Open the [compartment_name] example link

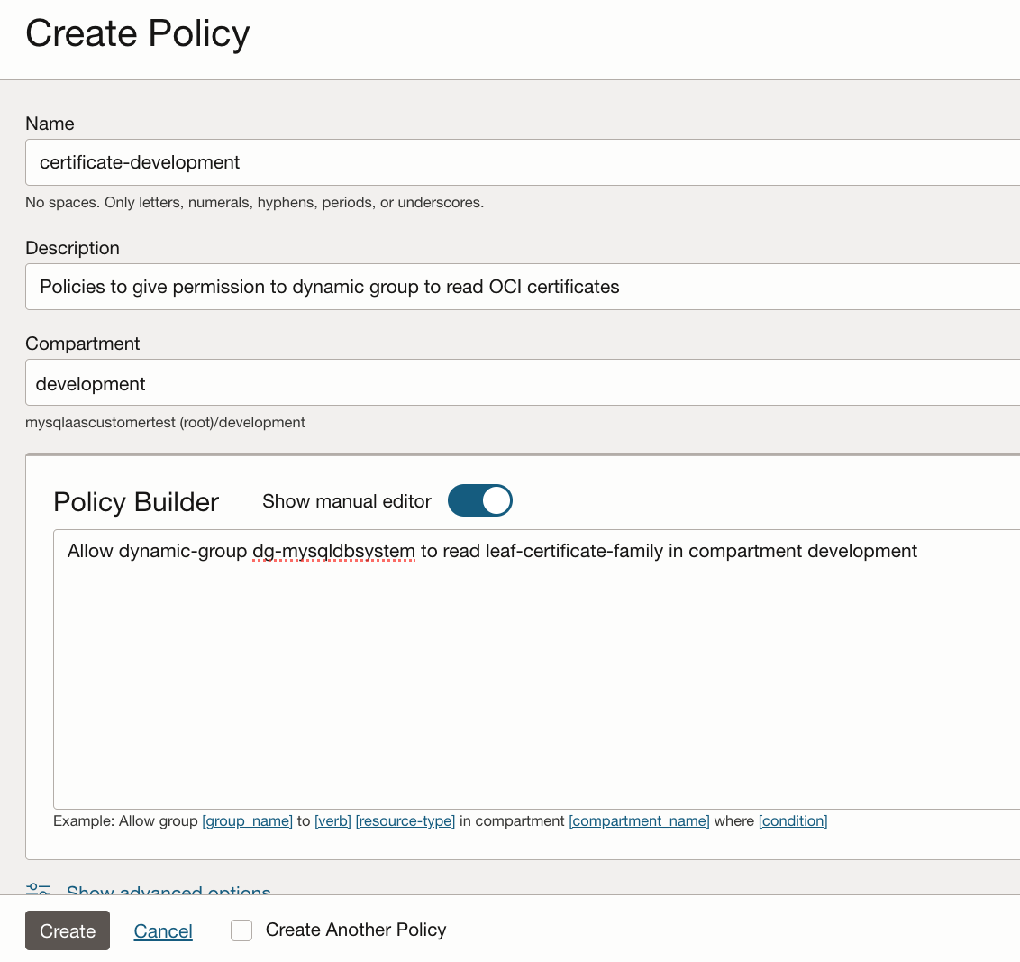point(639,820)
